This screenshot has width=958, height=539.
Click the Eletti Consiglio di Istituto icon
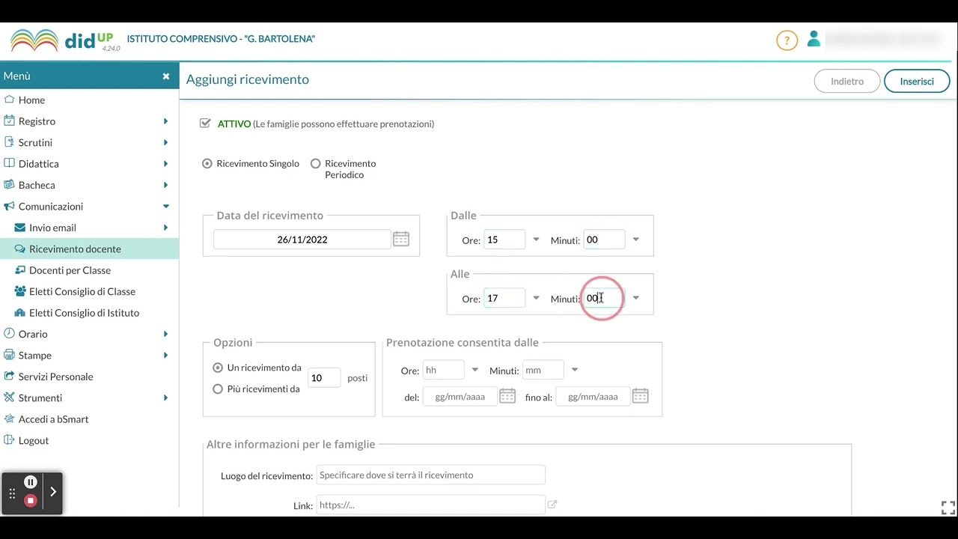pyautogui.click(x=20, y=313)
